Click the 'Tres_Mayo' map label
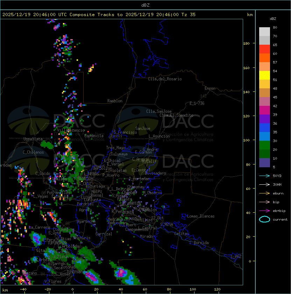 115,148
